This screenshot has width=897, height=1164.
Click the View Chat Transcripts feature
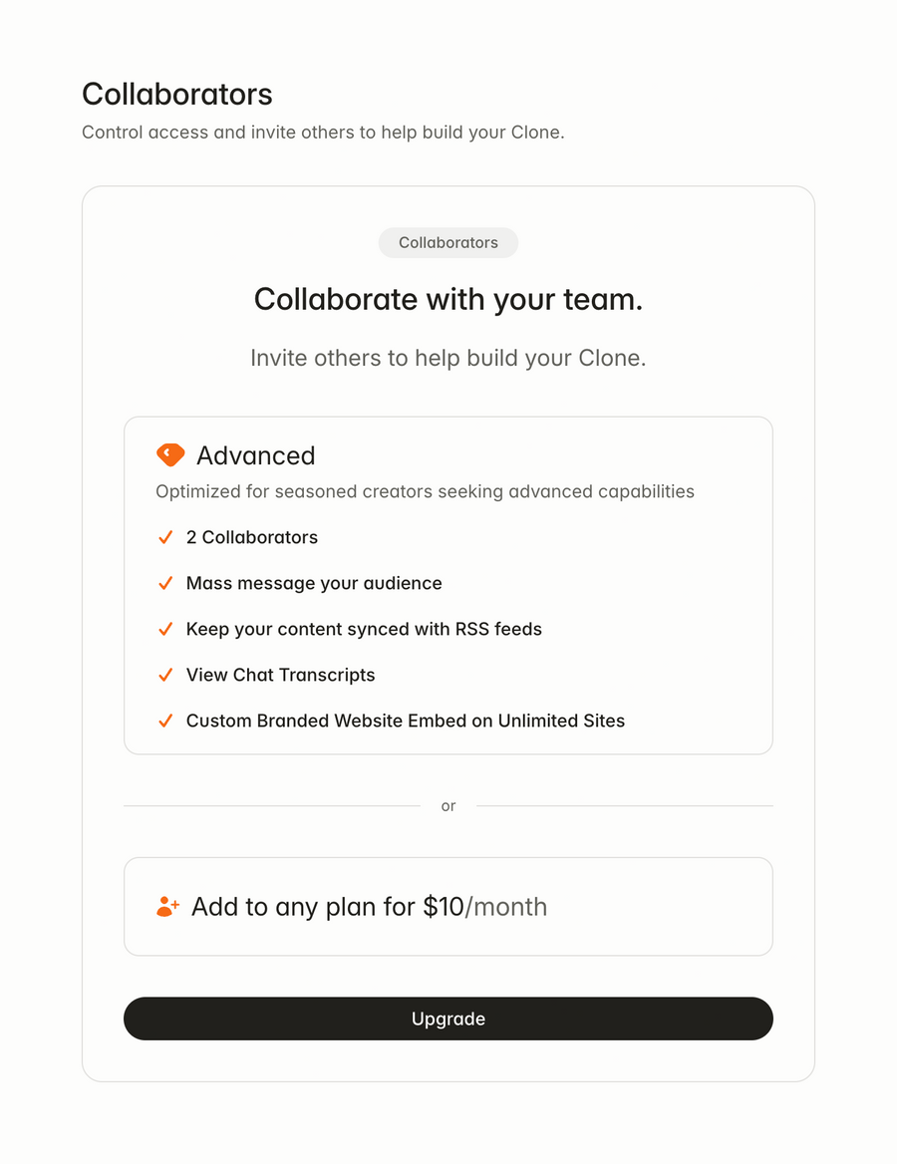point(280,675)
